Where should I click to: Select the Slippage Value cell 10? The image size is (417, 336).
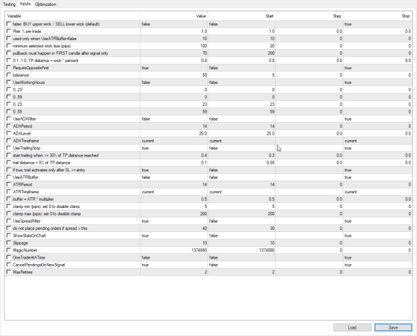(174, 243)
